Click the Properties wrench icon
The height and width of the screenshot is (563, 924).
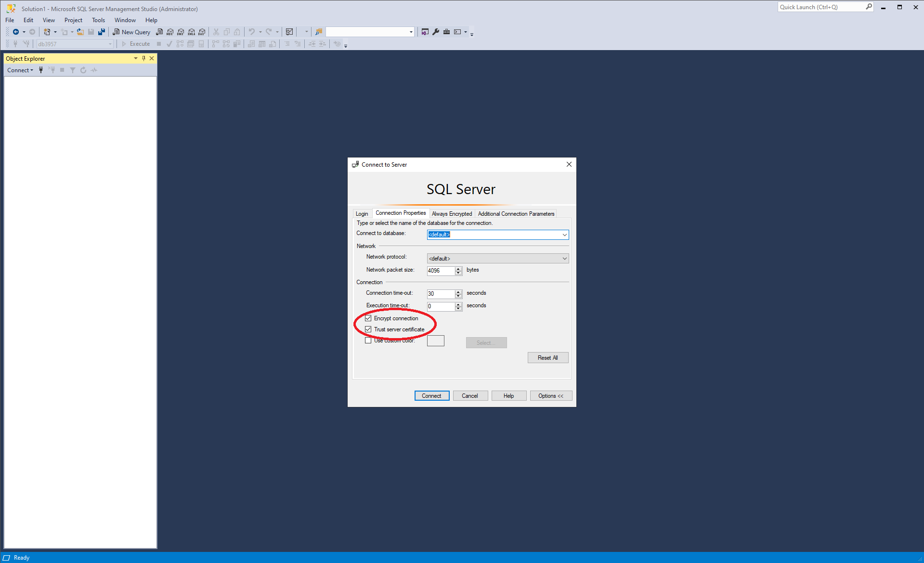point(436,32)
